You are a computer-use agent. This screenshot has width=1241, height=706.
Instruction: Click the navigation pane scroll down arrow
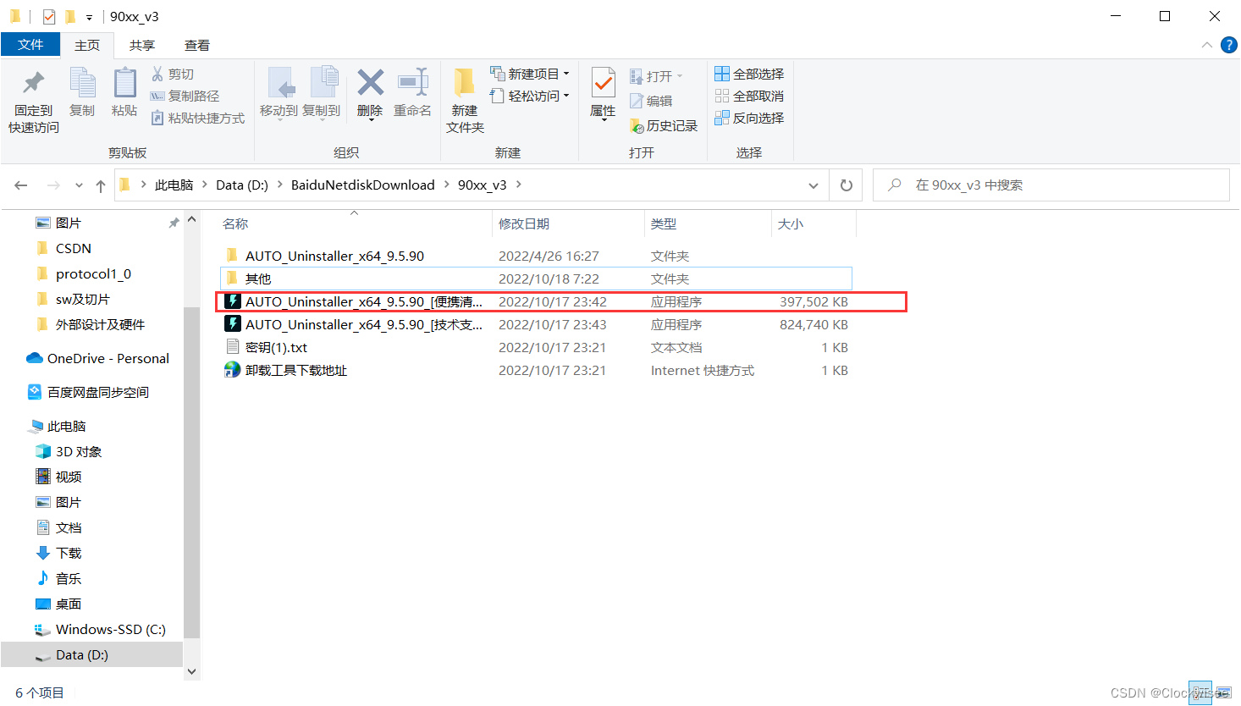point(191,671)
